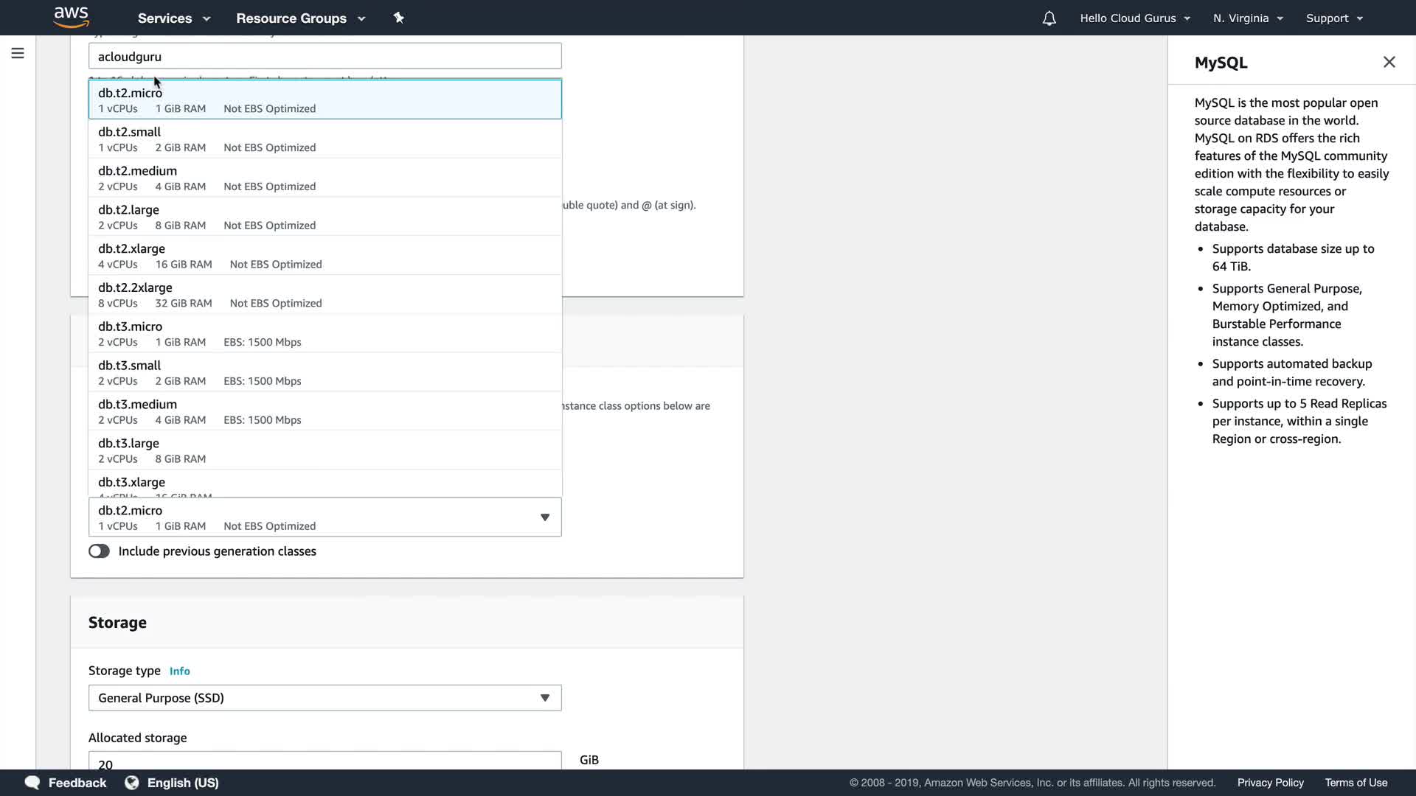Close the MySQL info panel
Image resolution: width=1416 pixels, height=796 pixels.
(1389, 62)
